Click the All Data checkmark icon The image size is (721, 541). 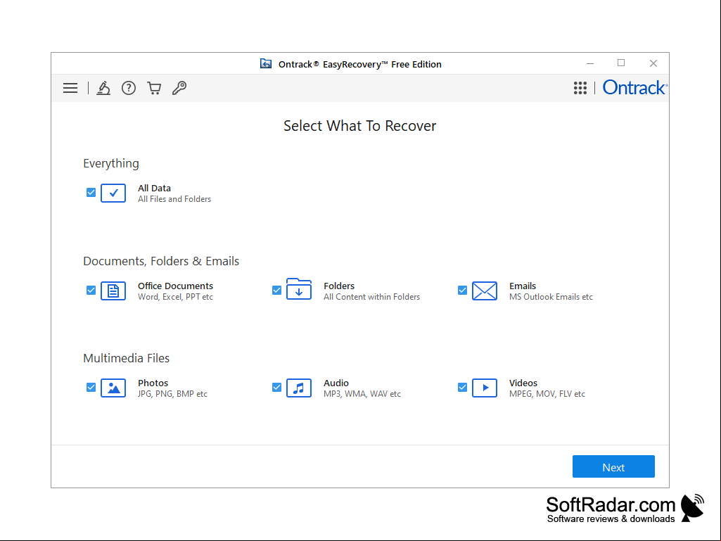(113, 193)
